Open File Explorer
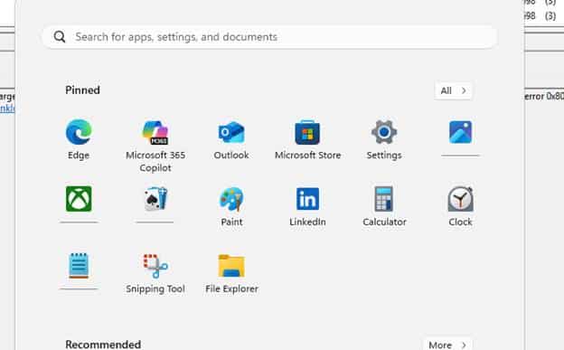The image size is (564, 350). point(231,273)
